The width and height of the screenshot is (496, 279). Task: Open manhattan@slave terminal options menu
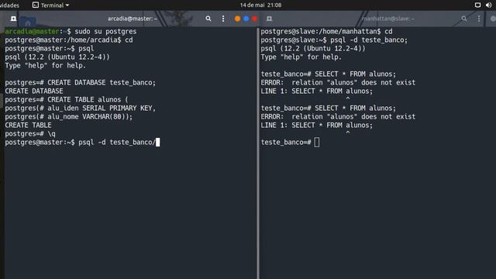[x=479, y=19]
